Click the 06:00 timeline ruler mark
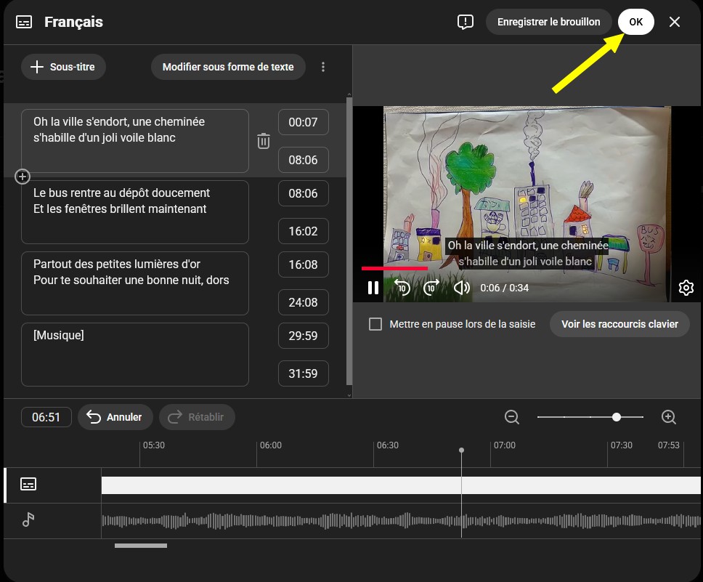 tap(271, 445)
